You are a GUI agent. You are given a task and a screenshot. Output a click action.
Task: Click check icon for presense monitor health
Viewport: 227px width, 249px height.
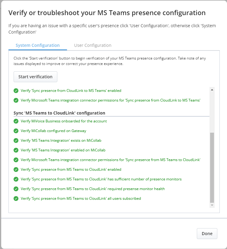16,189
